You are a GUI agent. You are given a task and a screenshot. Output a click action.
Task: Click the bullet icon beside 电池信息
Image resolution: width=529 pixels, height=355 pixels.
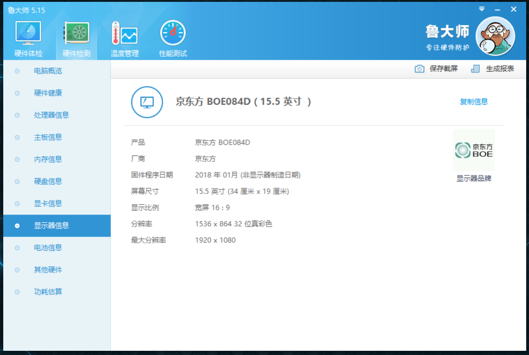(x=17, y=248)
